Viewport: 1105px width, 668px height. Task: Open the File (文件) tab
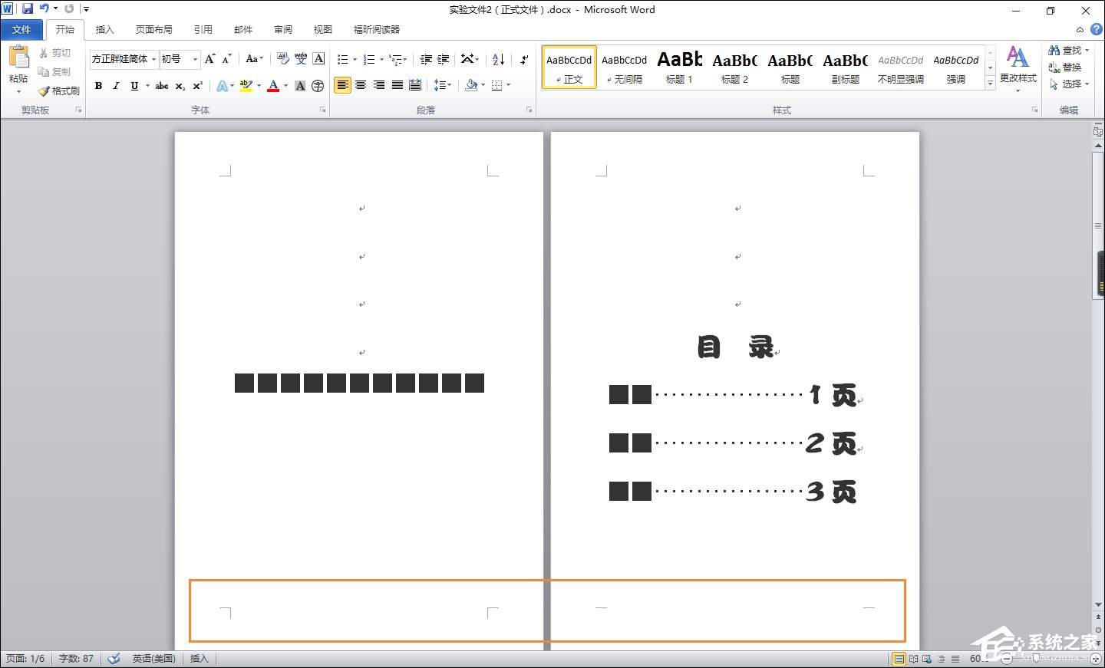click(x=21, y=30)
